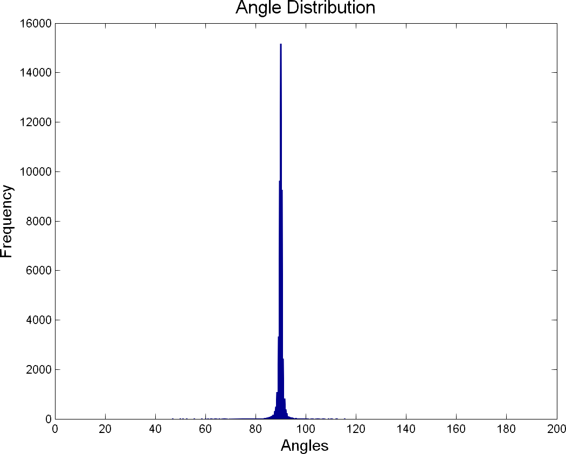
Task: Pick x-axis tick label 180
Action: [x=506, y=429]
